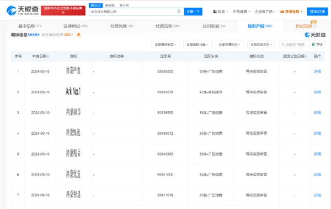Go to the 经营信息 tab
The height and width of the screenshot is (209, 331).
pyautogui.click(x=168, y=26)
